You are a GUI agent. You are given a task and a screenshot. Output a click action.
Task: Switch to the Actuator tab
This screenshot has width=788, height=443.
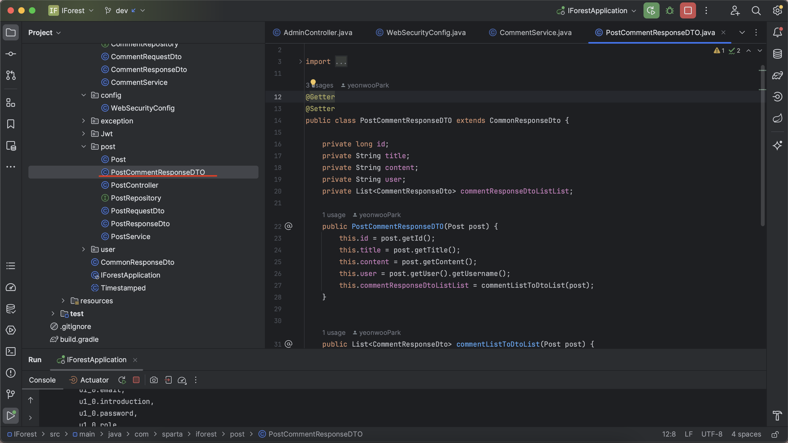click(x=94, y=380)
